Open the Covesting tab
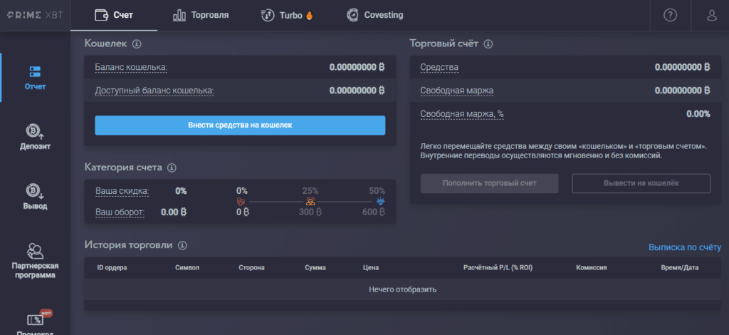 pyautogui.click(x=374, y=15)
